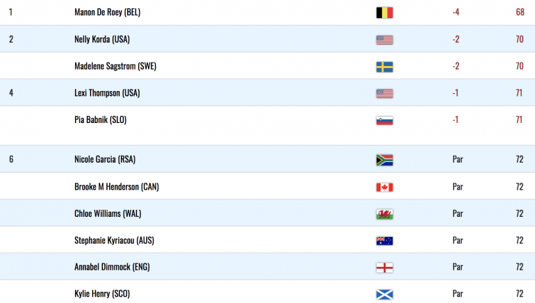The image size is (535, 303).
Task: Open Nelly Korda player name
Action: [x=102, y=39]
